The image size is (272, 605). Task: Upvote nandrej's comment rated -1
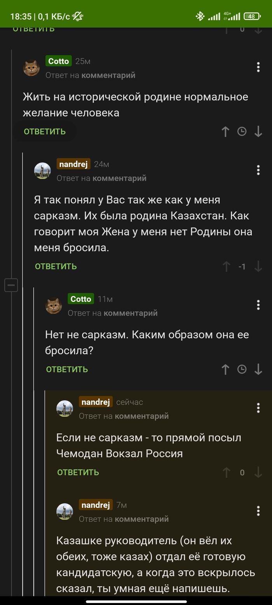(226, 267)
